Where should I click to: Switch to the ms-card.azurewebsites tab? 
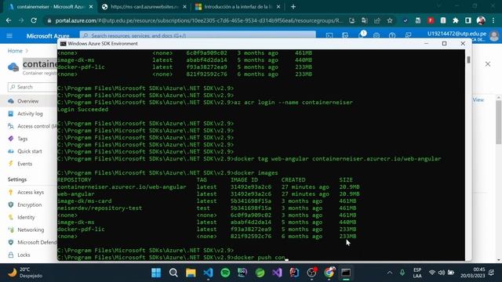(144, 7)
